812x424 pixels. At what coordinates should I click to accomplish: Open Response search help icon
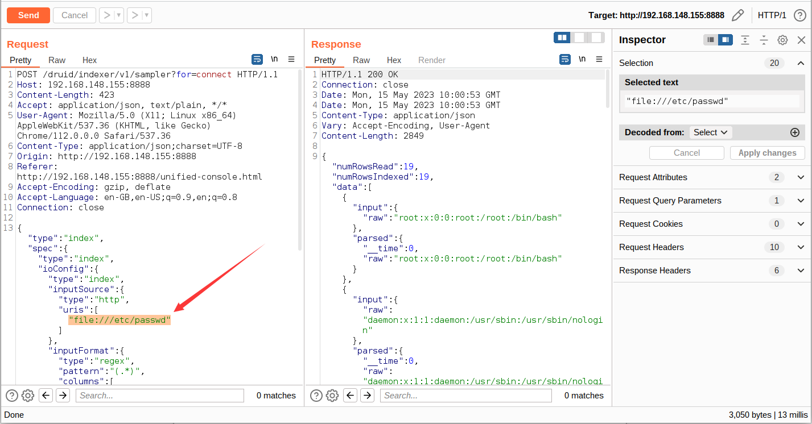click(x=316, y=396)
